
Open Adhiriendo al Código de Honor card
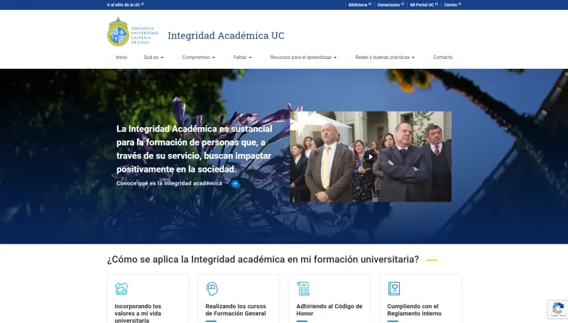coord(329,310)
